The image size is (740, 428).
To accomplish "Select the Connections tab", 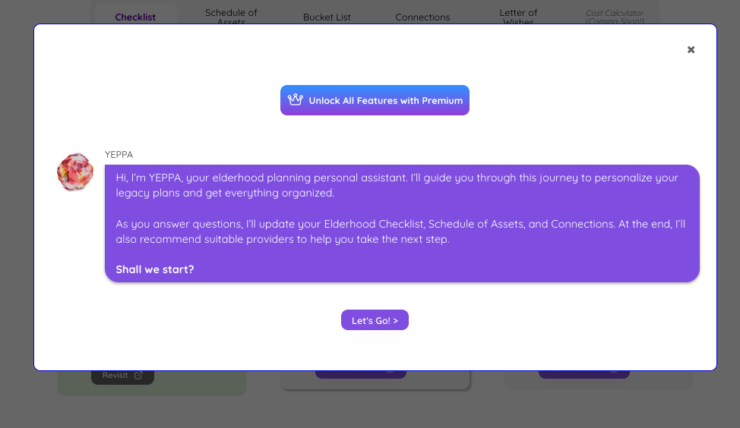I will (422, 17).
